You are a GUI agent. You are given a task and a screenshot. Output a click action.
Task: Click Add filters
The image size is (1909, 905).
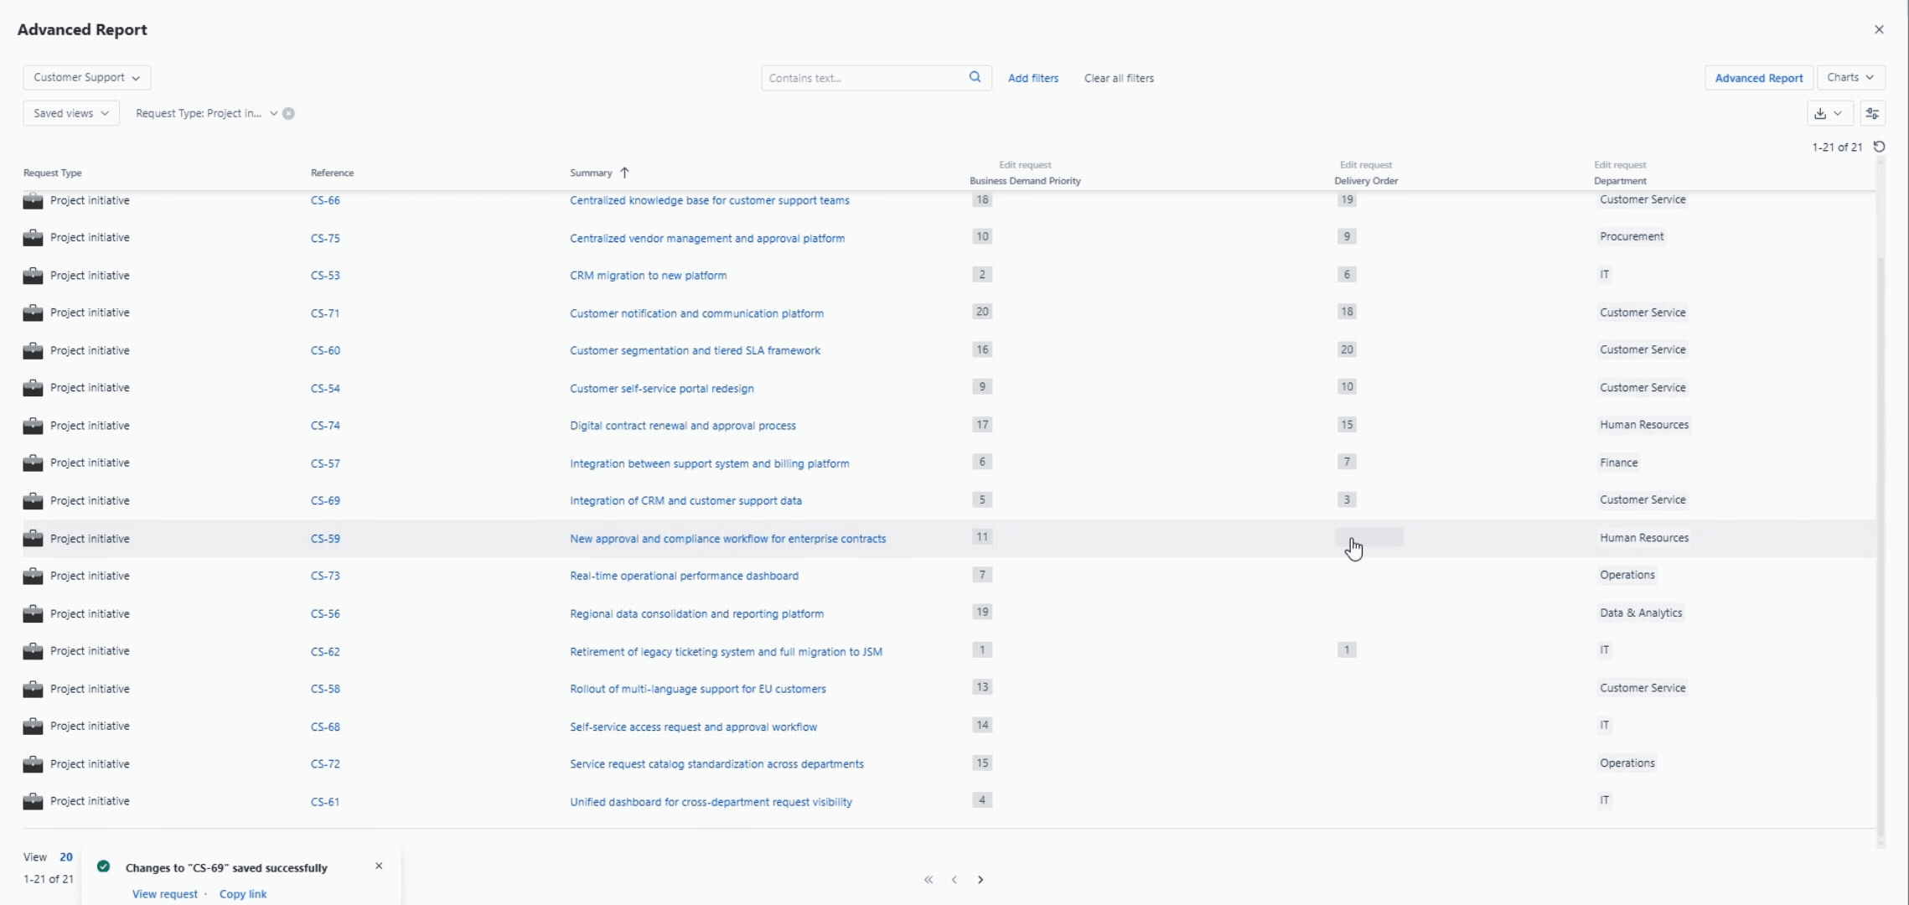click(1033, 78)
